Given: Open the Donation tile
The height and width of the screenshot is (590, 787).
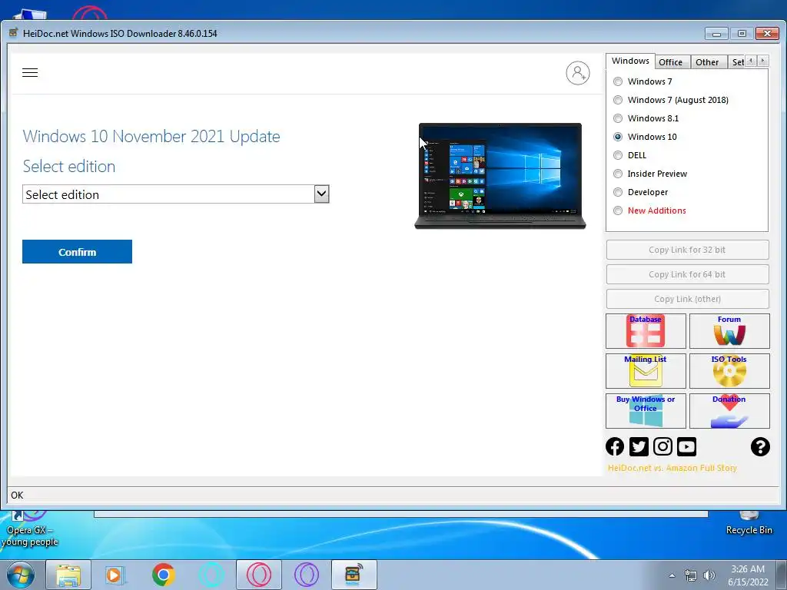Looking at the screenshot, I should pos(729,411).
